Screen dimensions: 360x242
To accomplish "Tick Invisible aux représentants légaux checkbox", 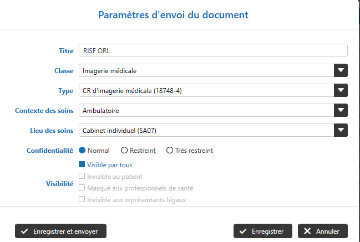I will 82,199.
